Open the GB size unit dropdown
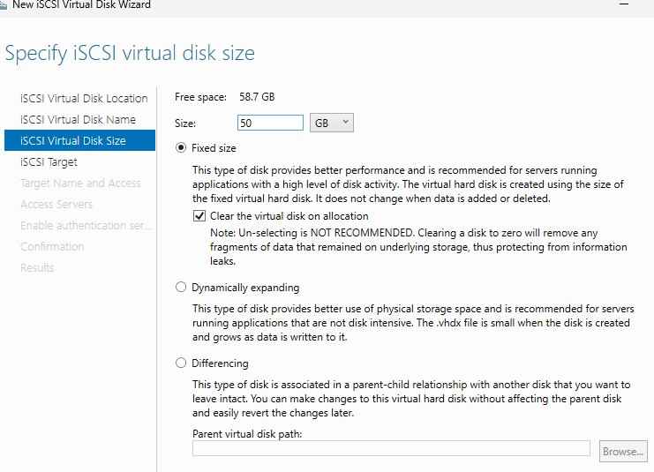 pyautogui.click(x=333, y=124)
